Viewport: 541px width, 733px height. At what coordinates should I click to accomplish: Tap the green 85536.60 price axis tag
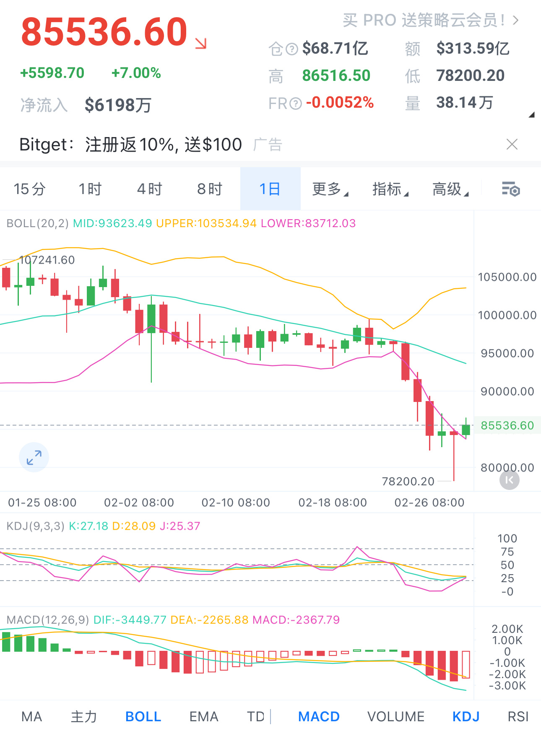[507, 425]
